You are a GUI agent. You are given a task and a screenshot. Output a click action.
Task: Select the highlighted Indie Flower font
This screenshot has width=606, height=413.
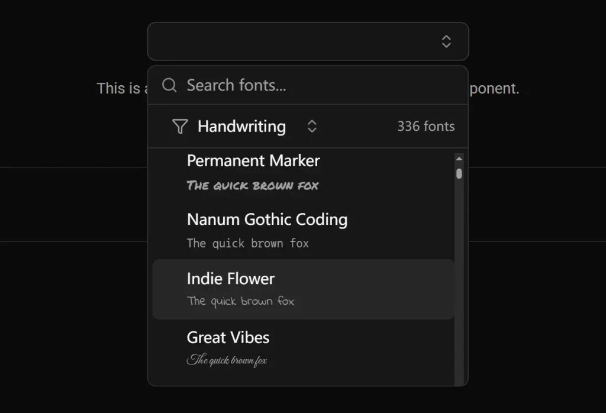pyautogui.click(x=231, y=279)
